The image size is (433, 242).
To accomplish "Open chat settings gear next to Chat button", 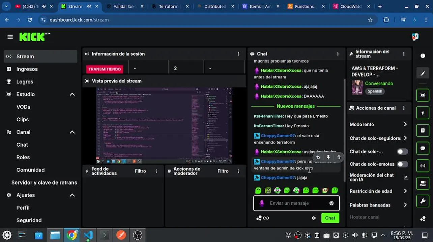I will click(314, 218).
